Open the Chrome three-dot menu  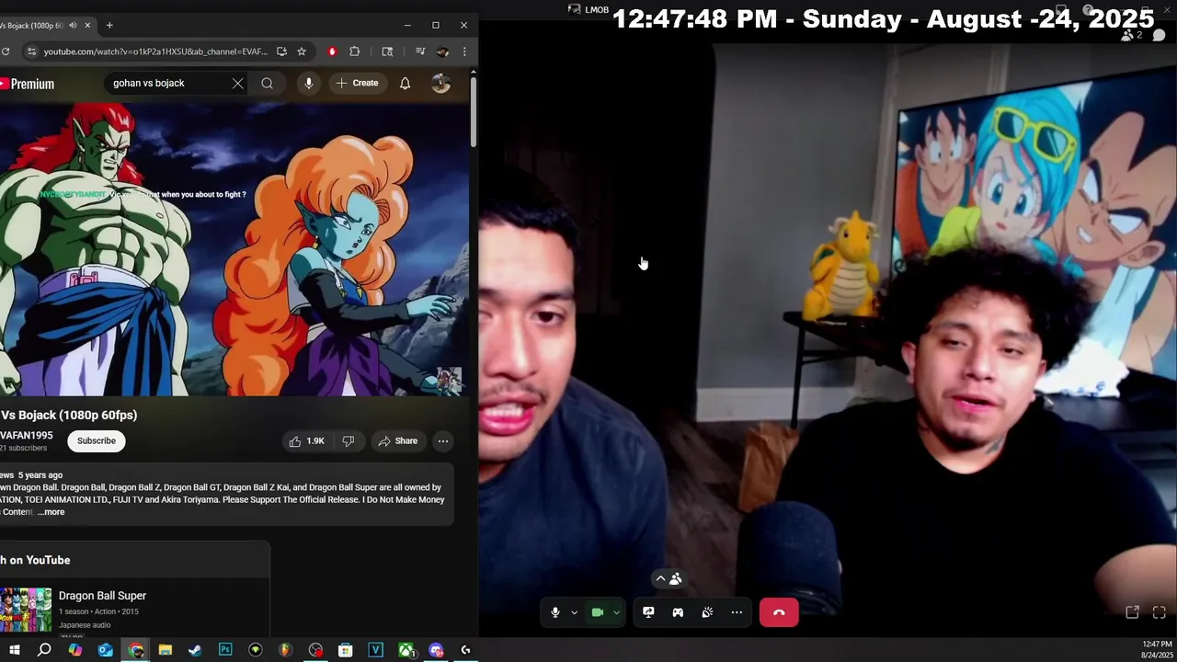tap(464, 51)
